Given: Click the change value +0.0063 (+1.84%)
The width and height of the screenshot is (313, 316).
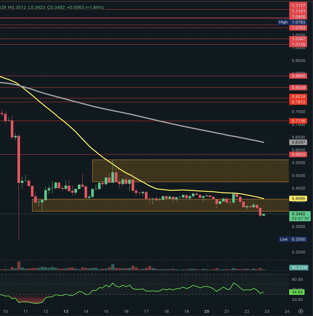Looking at the screenshot, I should (85, 7).
